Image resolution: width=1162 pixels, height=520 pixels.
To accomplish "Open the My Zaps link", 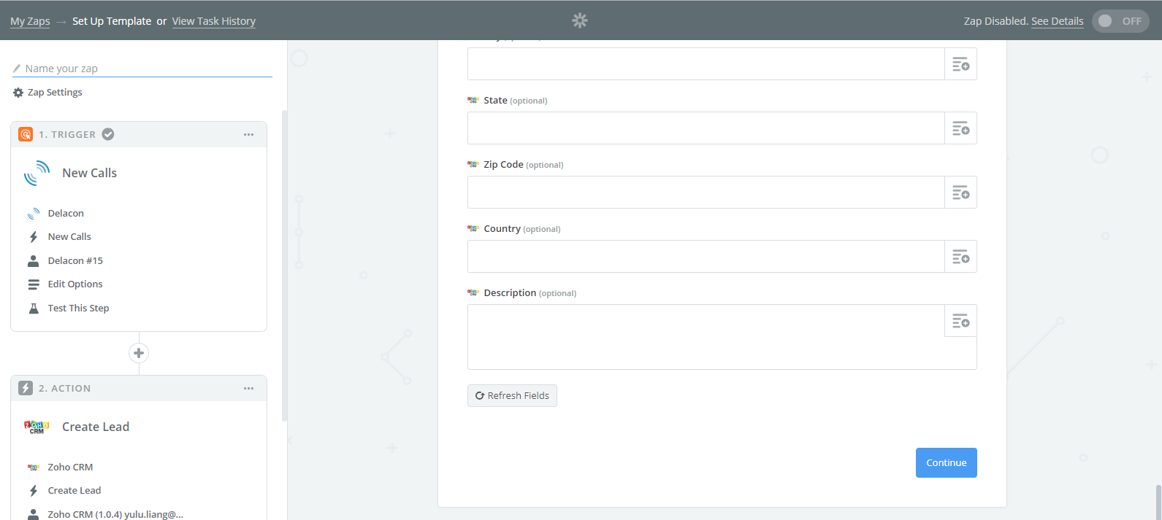I will (30, 21).
